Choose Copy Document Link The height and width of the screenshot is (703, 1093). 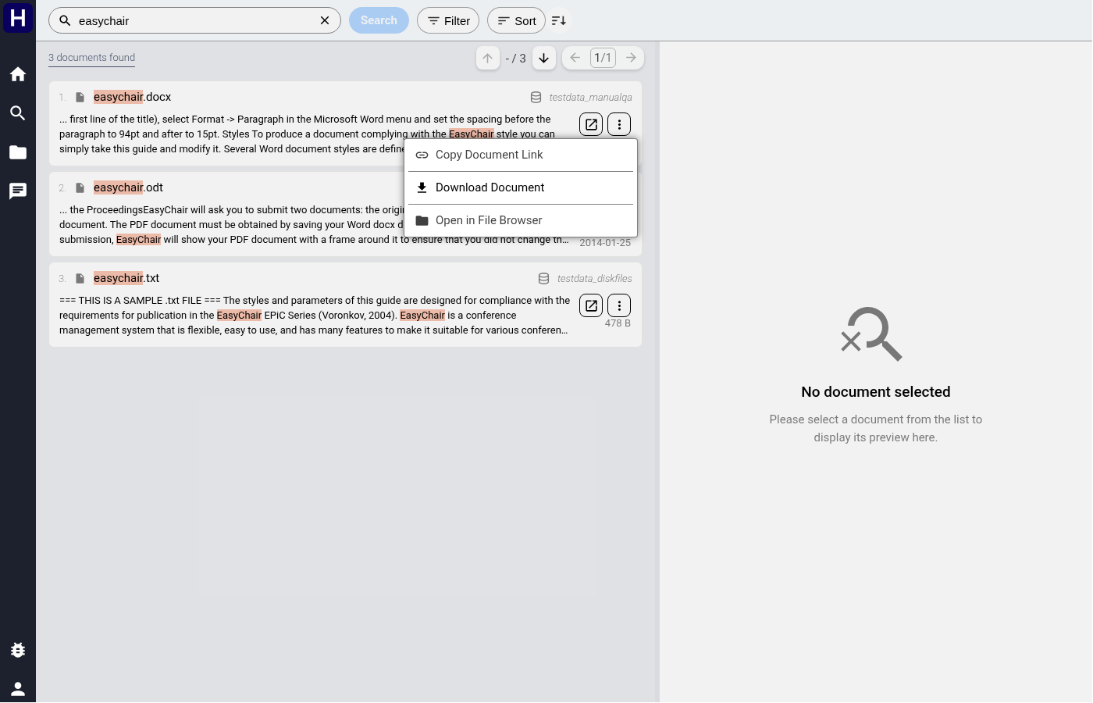[x=522, y=155]
